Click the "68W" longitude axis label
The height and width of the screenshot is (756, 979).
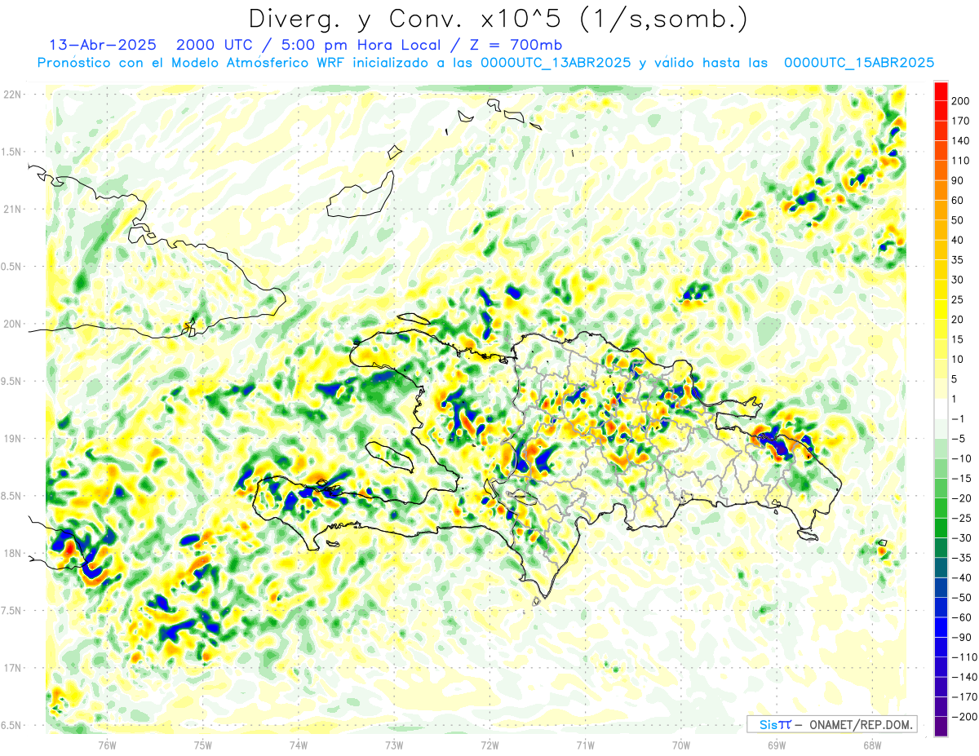[872, 745]
